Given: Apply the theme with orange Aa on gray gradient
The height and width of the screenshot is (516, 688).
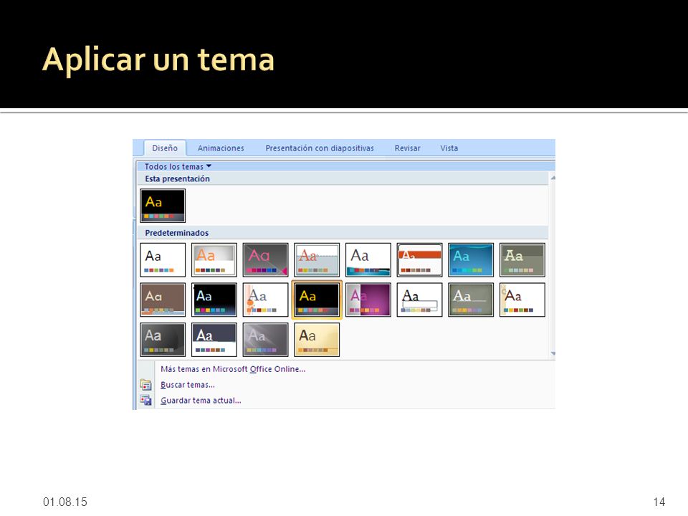Looking at the screenshot, I should click(214, 259).
